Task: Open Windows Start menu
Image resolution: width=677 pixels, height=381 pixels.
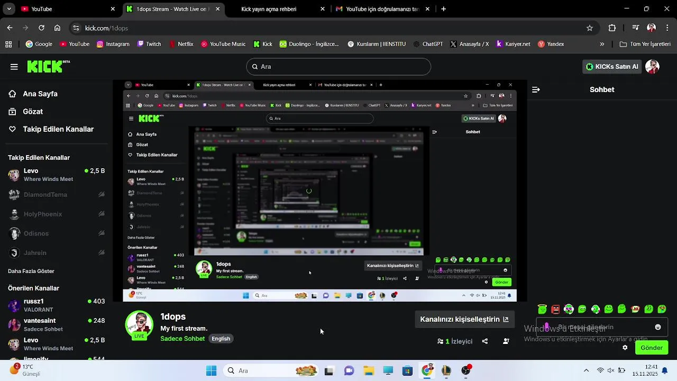Action: click(x=211, y=370)
